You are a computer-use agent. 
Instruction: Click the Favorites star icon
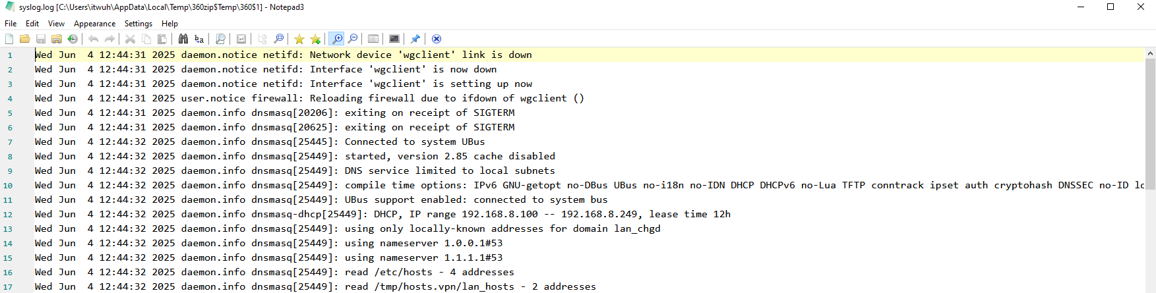(x=299, y=39)
